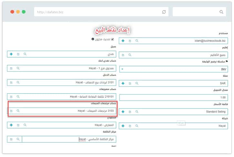Link icon in the نقدي customer field
This screenshot has width=234, height=157.
coord(18,54)
